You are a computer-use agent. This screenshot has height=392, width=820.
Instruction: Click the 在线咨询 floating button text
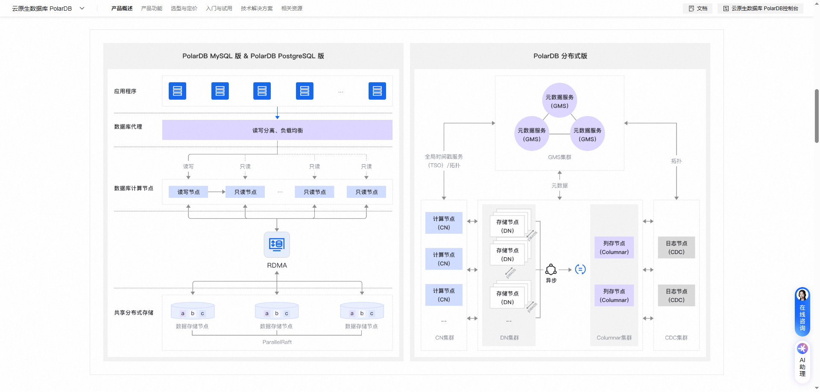click(x=802, y=318)
